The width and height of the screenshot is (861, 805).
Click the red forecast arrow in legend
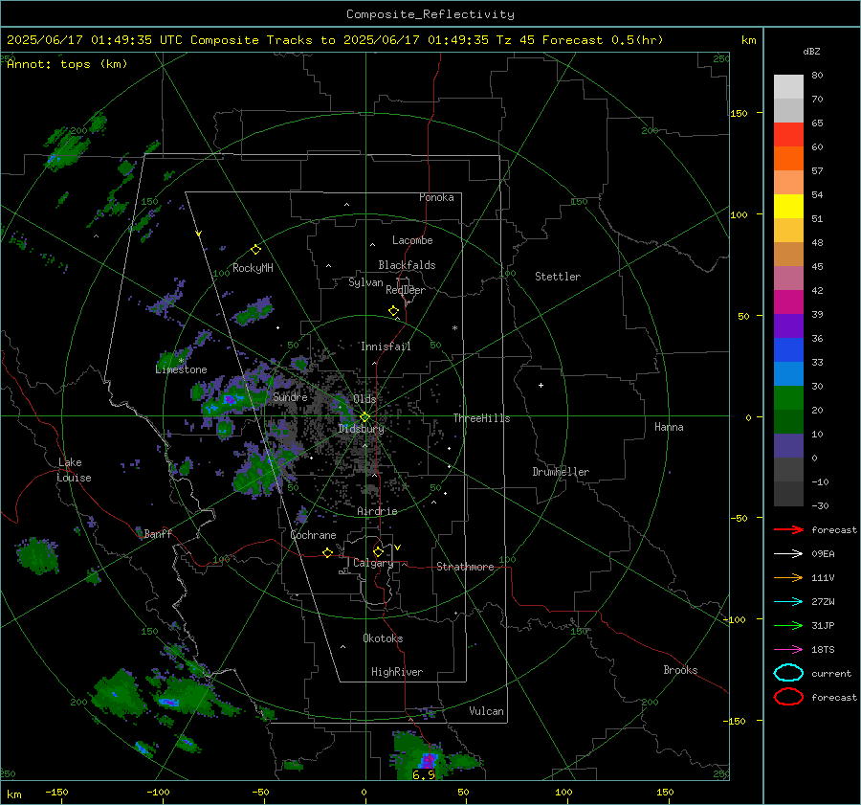point(788,529)
